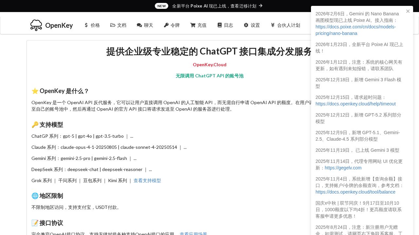The image size is (419, 235).
Task: Click the key icon beside 令牌
Action: click(x=166, y=25)
